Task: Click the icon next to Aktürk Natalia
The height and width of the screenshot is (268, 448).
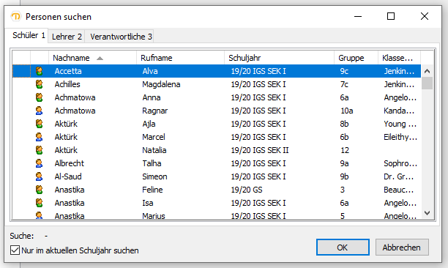Action: pyautogui.click(x=39, y=150)
